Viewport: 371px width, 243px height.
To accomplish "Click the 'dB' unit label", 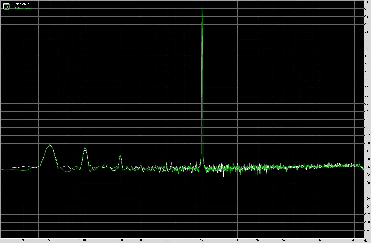I will pos(366,2).
